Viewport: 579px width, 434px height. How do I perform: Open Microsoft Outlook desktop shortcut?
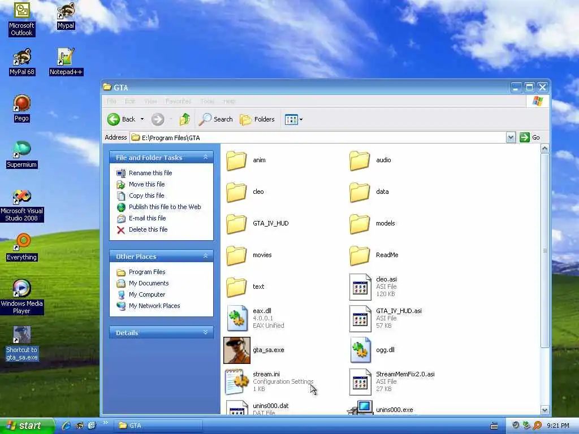pos(21,19)
